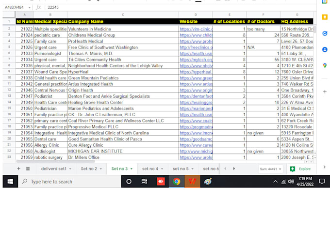Screen dimensions: 330x247
Task: Open the all sheets list icon
Action: pos(28,169)
